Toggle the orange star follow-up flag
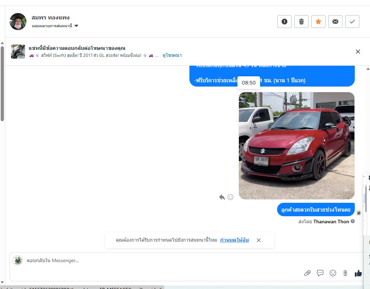370x289 pixels. coord(318,22)
